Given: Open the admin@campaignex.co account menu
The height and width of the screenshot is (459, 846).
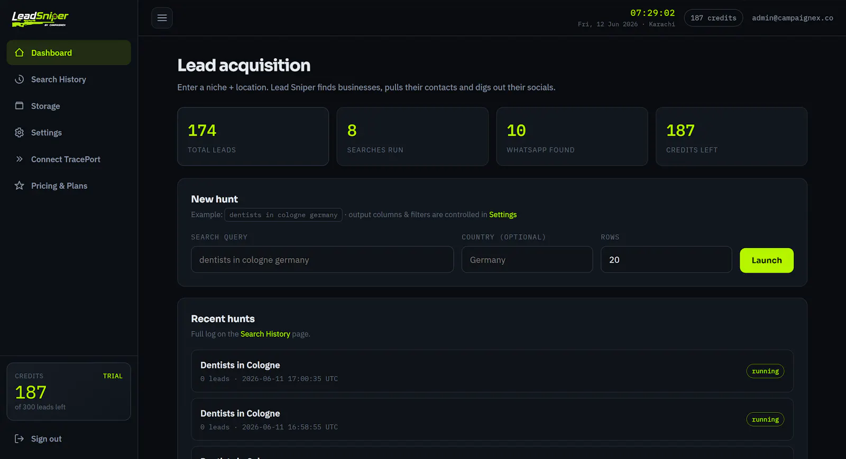Looking at the screenshot, I should pyautogui.click(x=793, y=18).
